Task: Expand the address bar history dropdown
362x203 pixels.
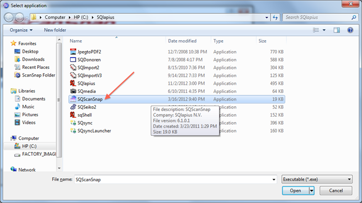Action: point(267,17)
